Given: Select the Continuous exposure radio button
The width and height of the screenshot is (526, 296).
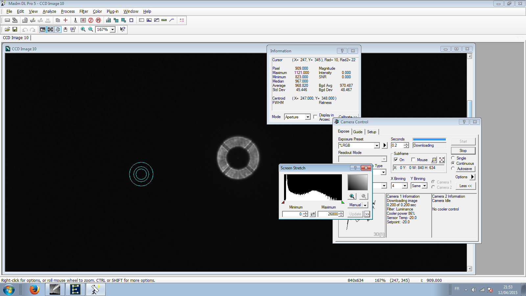Looking at the screenshot, I should point(453,163).
